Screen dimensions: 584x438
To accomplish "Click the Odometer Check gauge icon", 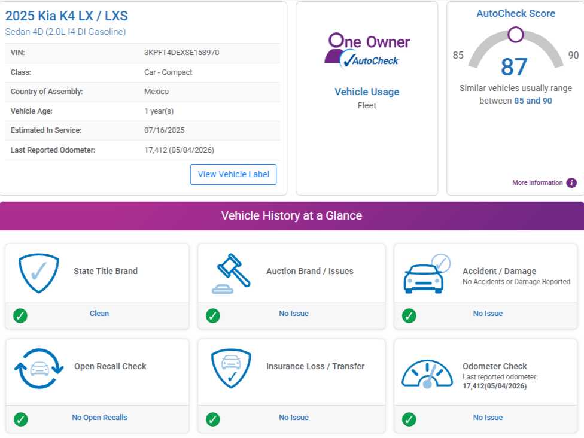I will pos(427,374).
